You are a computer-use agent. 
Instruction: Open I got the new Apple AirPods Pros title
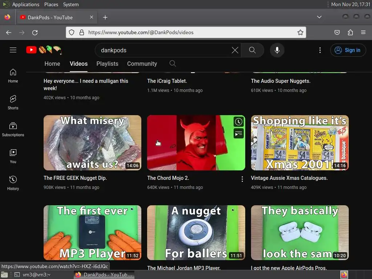[289, 268]
